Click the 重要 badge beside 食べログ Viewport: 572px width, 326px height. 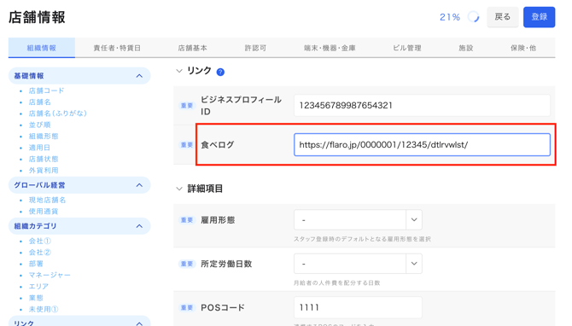(x=187, y=145)
